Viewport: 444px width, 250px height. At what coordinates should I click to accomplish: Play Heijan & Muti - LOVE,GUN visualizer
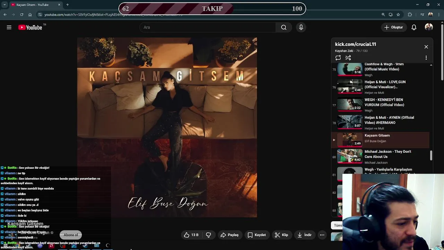pyautogui.click(x=380, y=87)
